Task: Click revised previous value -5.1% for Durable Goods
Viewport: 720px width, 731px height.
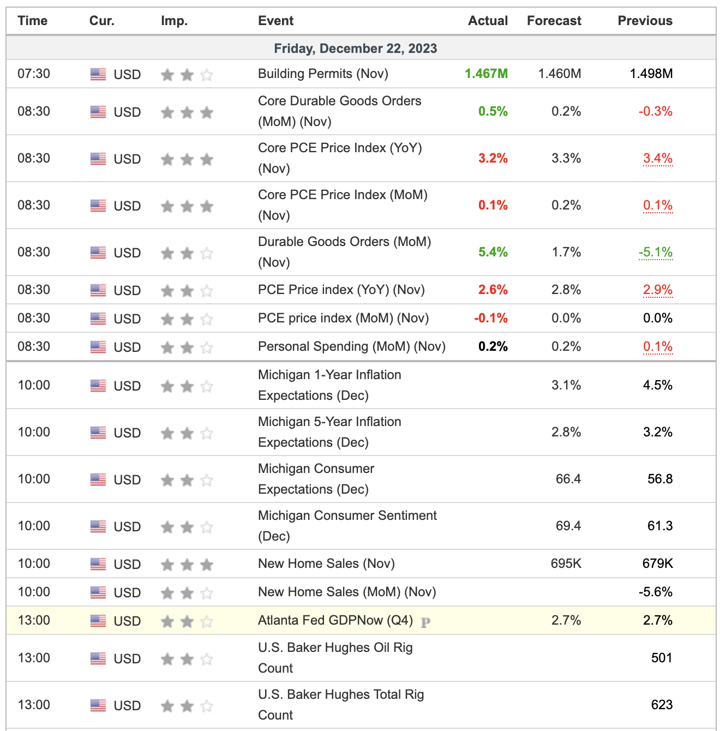Action: click(655, 252)
